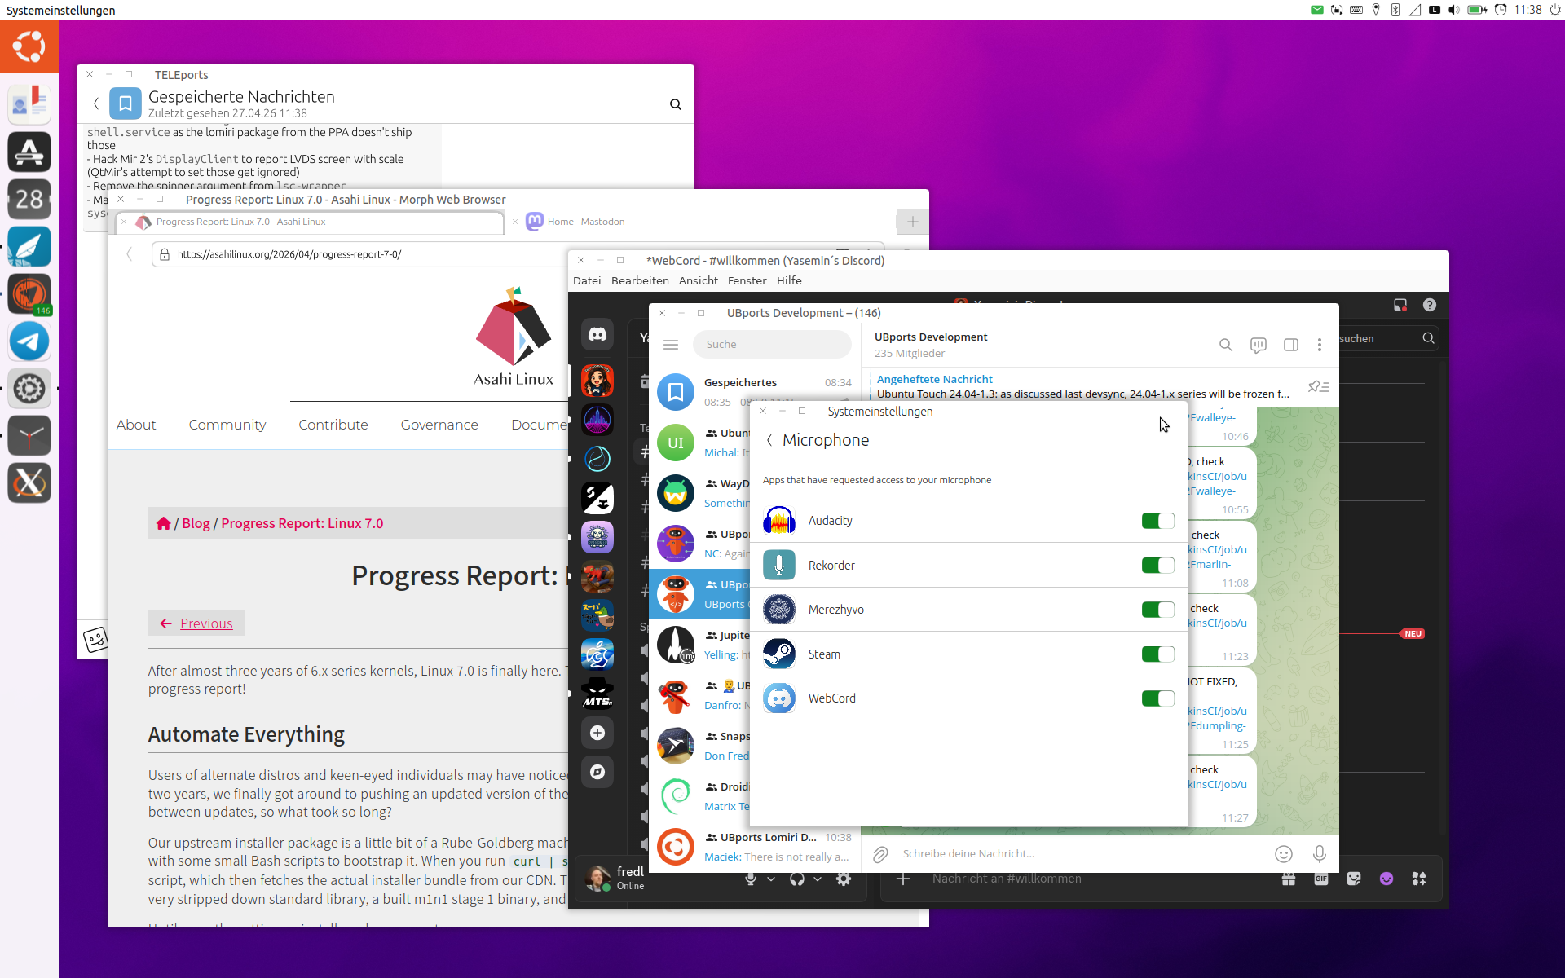
Task: Open the Community page link
Action: point(227,425)
